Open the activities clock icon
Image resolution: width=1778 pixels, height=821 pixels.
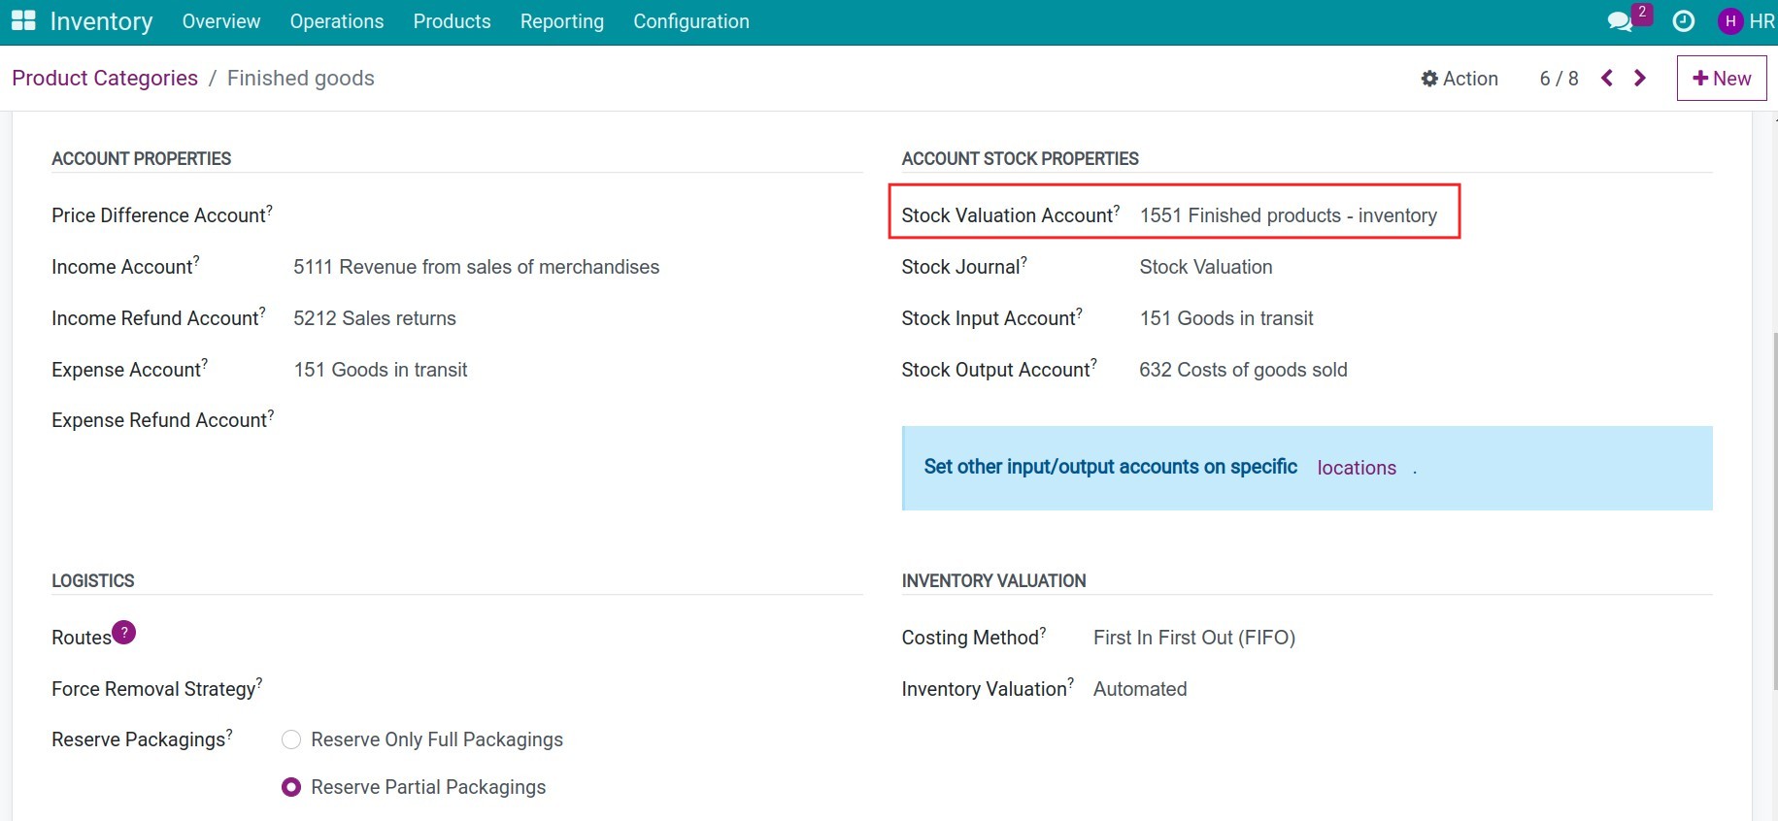point(1684,21)
